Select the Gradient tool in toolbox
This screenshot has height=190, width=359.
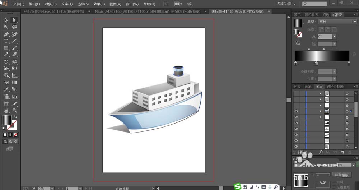click(14, 83)
